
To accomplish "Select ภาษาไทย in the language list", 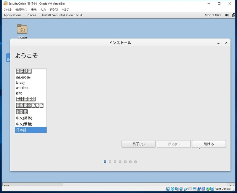I will click(x=31, y=88).
